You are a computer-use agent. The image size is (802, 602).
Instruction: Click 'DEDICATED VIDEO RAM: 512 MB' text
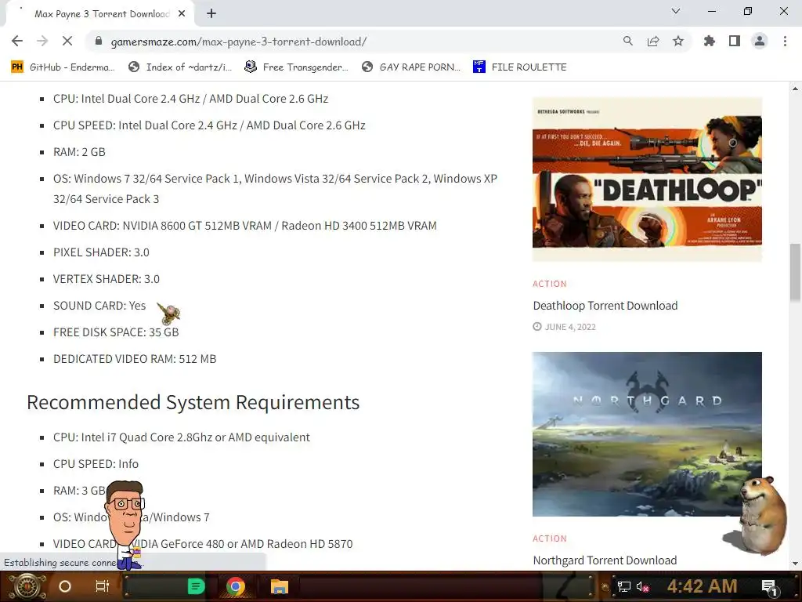click(x=135, y=359)
